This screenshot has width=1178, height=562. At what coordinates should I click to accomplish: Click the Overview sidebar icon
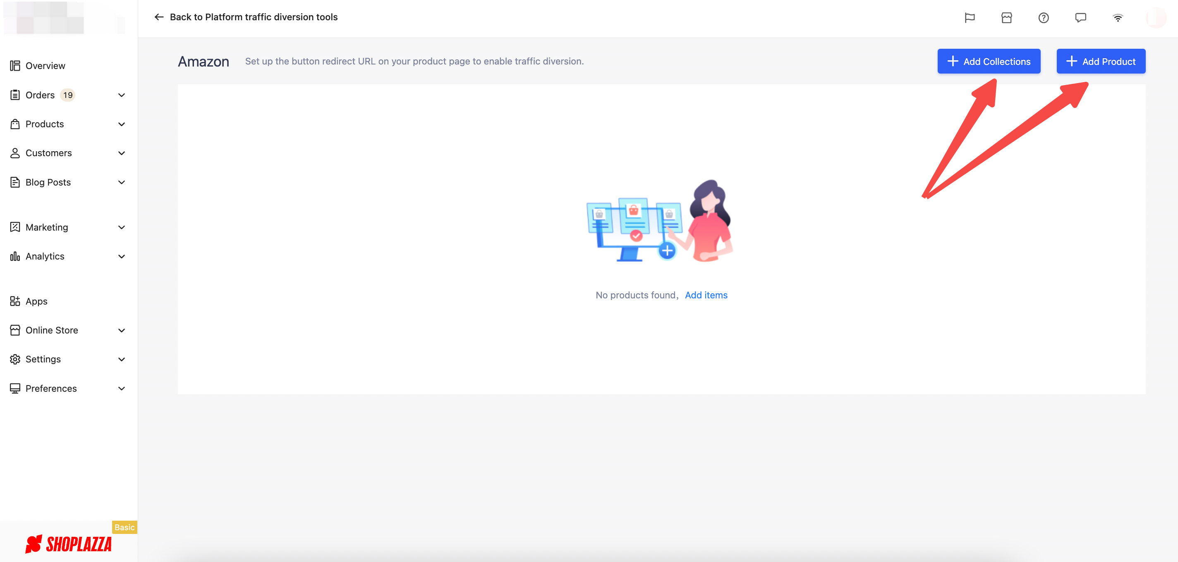[15, 66]
